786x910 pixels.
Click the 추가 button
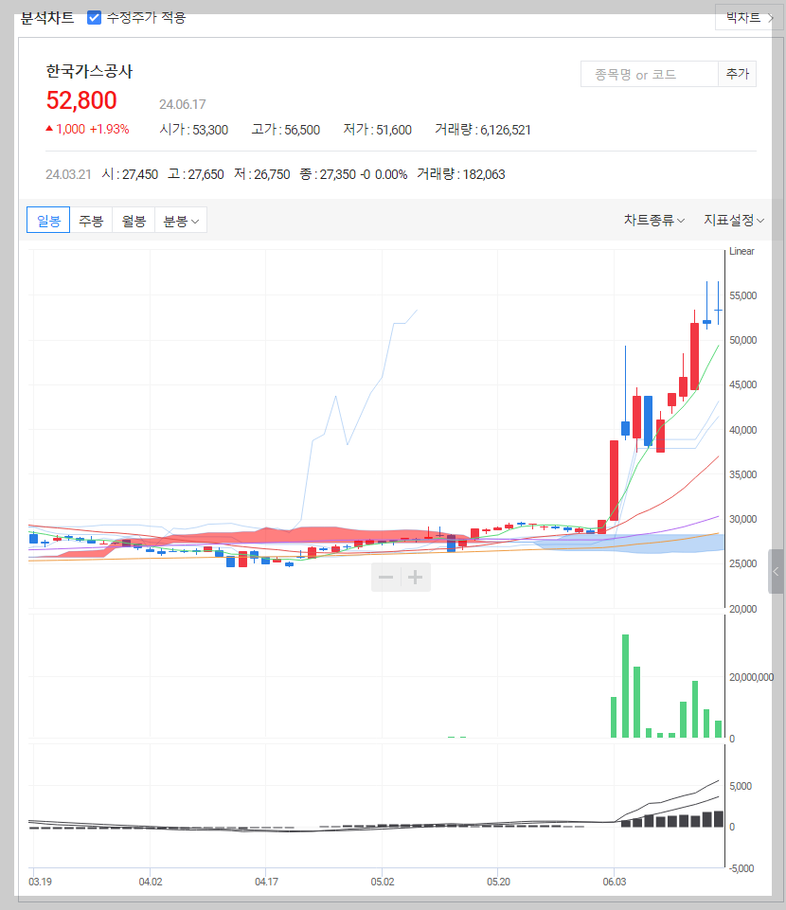coord(738,74)
